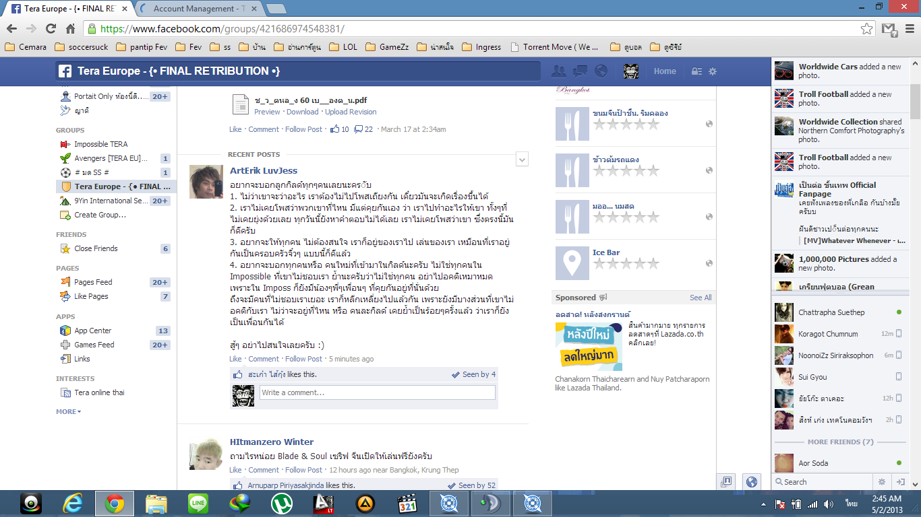Open File Explorer from the taskbar
921x517 pixels.
156,504
